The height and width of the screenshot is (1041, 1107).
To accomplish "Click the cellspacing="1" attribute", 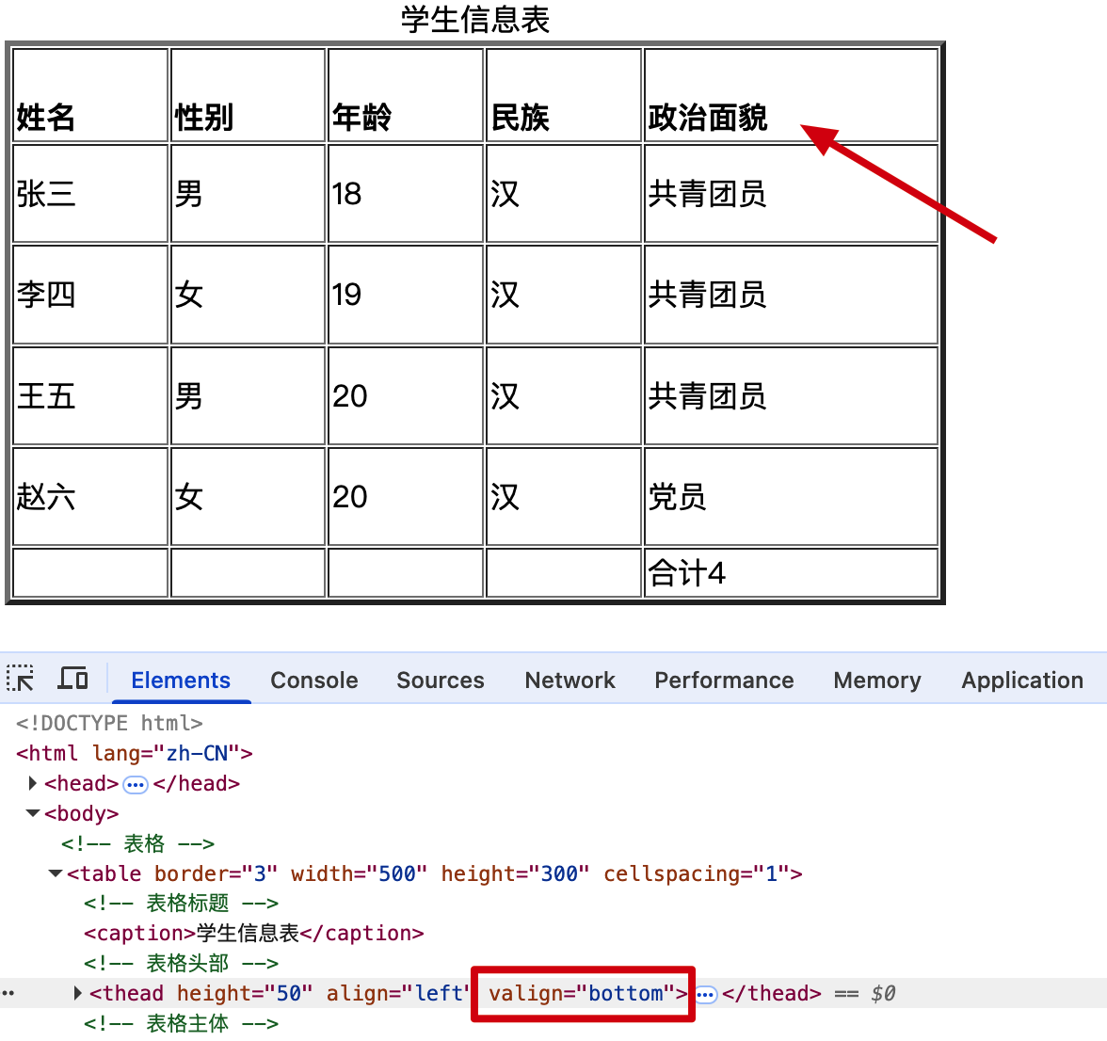I will pos(698,873).
